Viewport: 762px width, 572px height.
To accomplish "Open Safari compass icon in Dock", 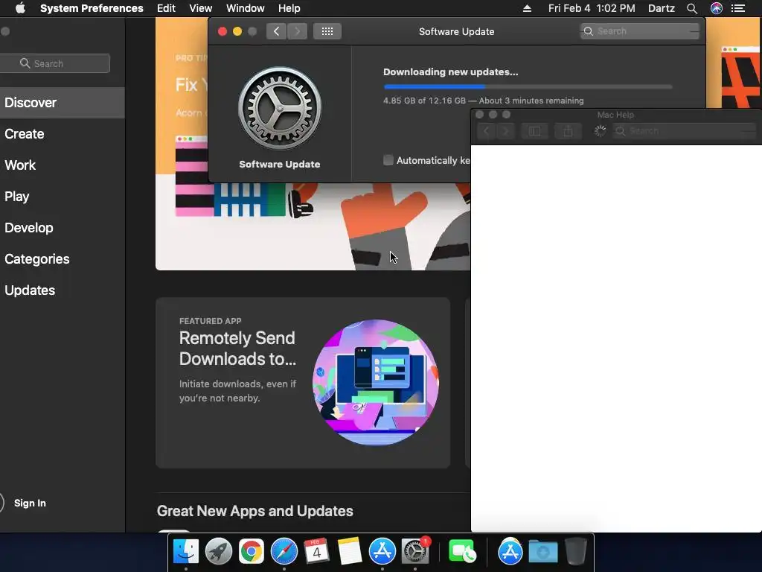I will tap(284, 552).
